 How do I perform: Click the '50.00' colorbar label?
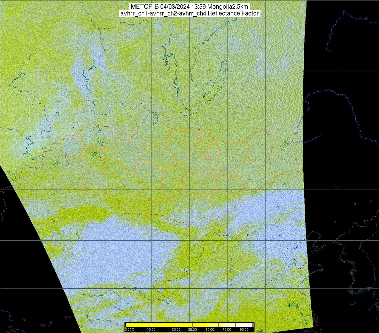(210, 330)
